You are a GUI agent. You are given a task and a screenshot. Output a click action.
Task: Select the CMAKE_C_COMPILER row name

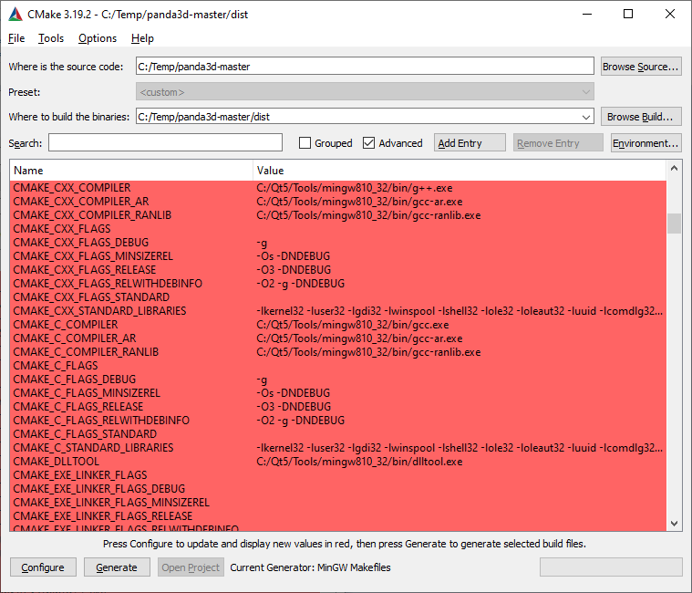click(66, 325)
